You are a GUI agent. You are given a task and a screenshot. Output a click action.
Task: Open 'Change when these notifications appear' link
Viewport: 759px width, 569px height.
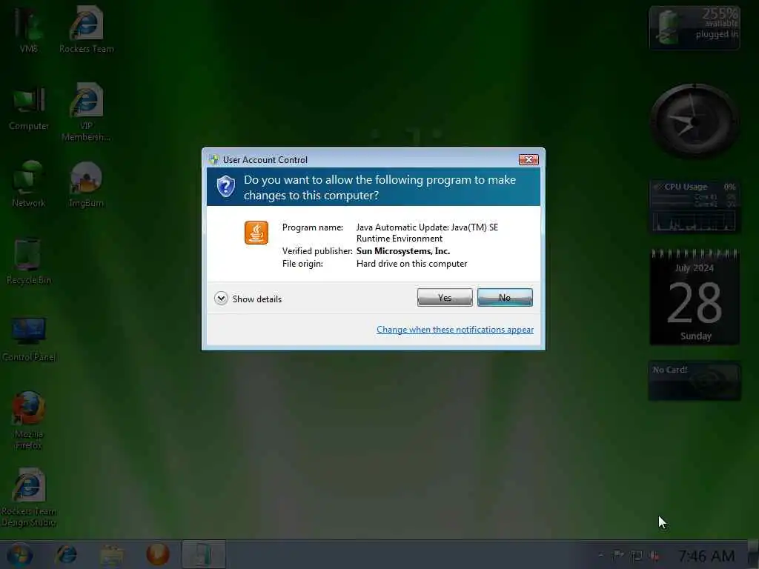[x=455, y=330]
